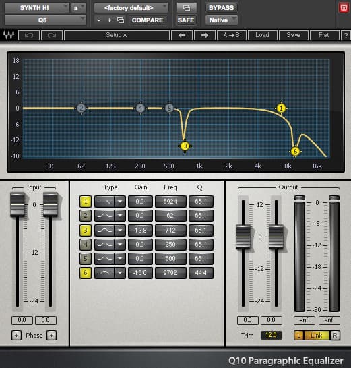
Task: Click band 1 low-pass filter type icon
Action: (104, 202)
